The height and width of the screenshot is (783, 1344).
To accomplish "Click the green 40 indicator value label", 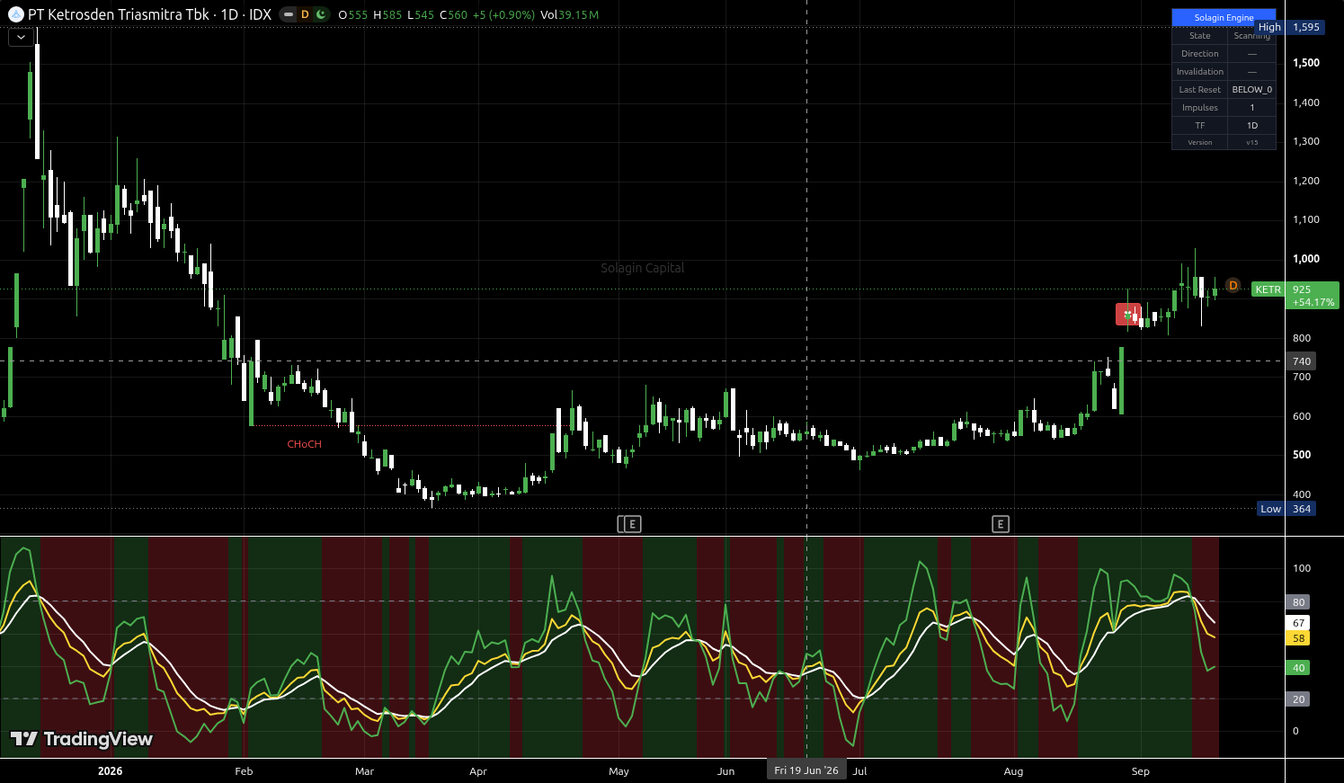I will 1298,668.
